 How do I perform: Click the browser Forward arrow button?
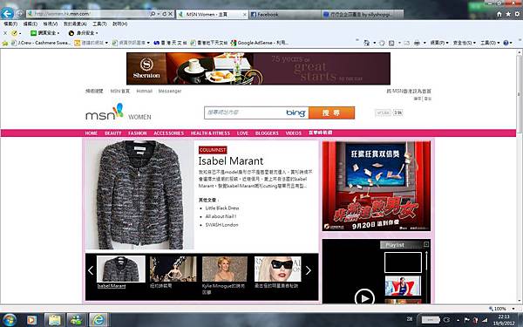pyautogui.click(x=20, y=14)
